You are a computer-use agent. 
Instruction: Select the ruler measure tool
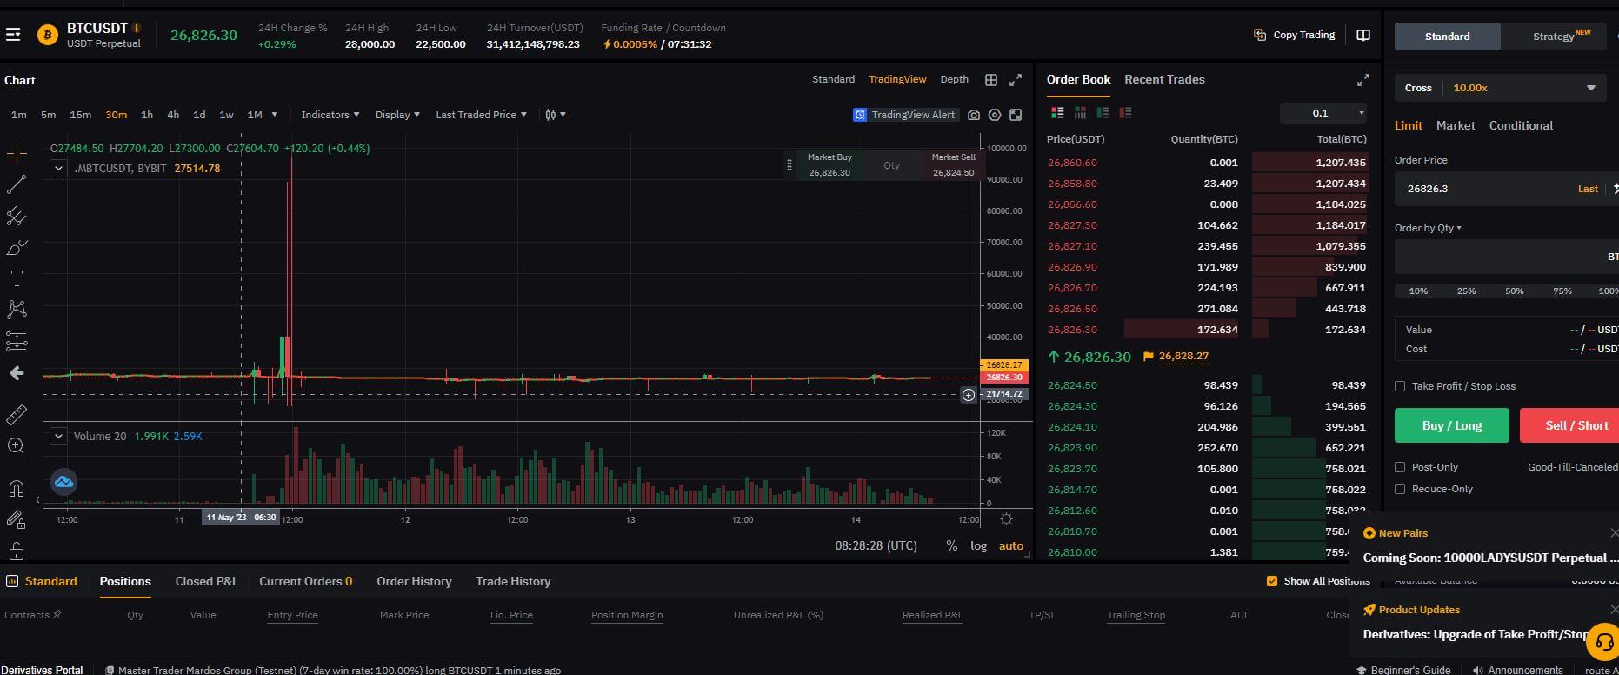pyautogui.click(x=17, y=415)
